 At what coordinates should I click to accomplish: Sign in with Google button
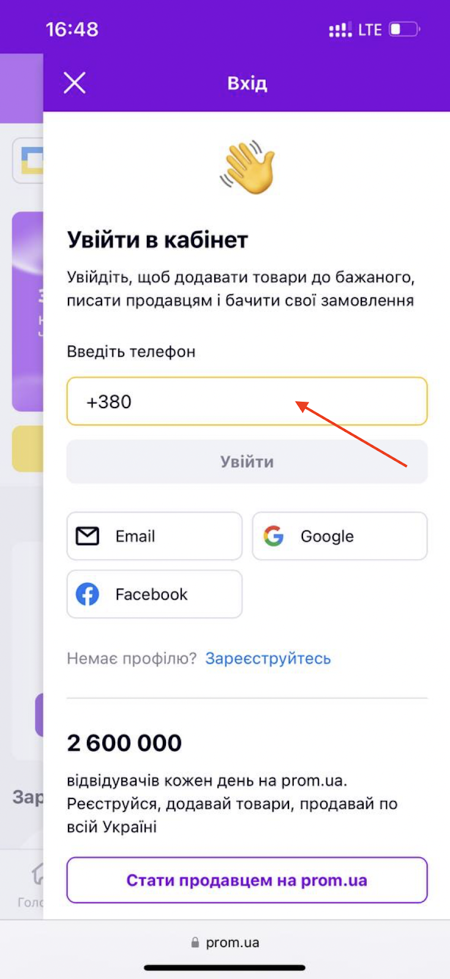(x=340, y=536)
